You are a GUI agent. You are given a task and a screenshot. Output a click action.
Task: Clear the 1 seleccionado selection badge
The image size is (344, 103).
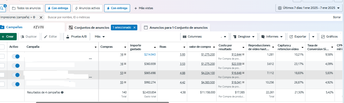(134, 27)
